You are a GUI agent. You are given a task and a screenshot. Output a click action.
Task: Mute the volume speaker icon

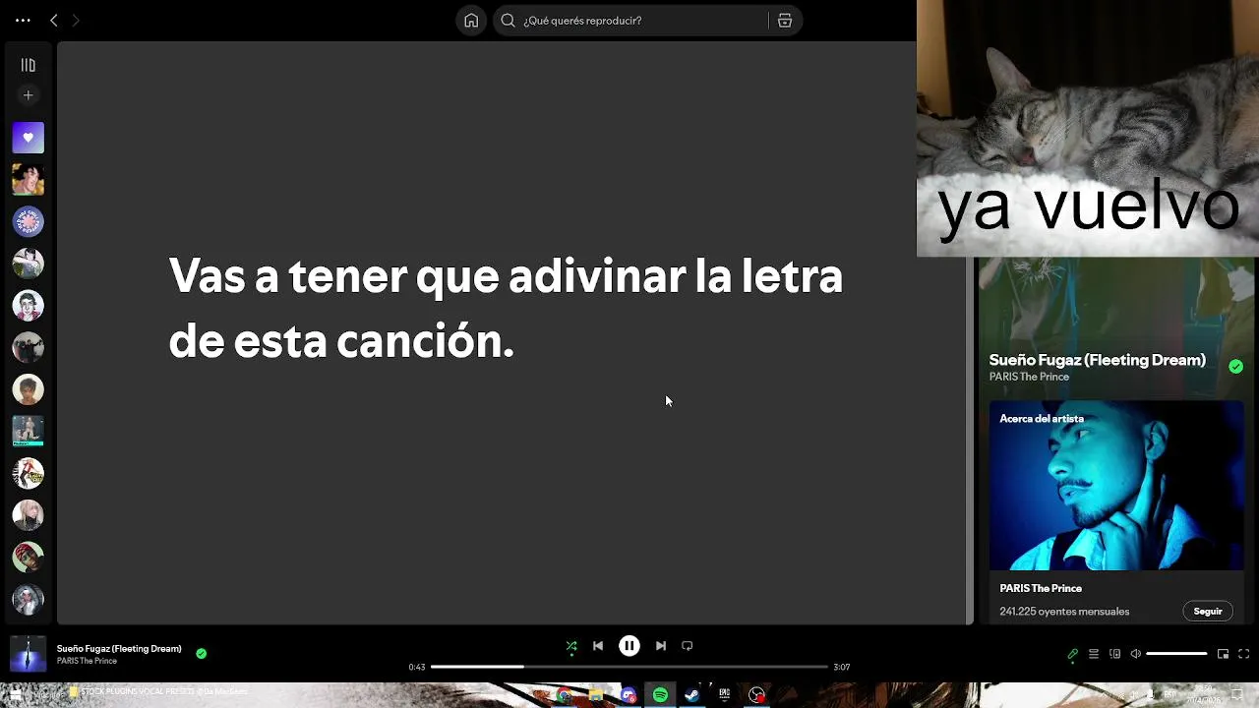tap(1136, 654)
